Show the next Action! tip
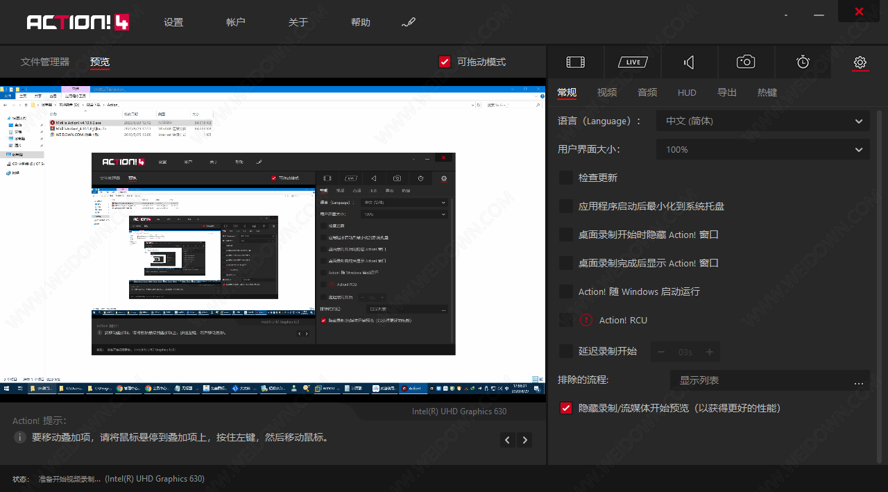Screen dimensions: 888x492 [525, 440]
